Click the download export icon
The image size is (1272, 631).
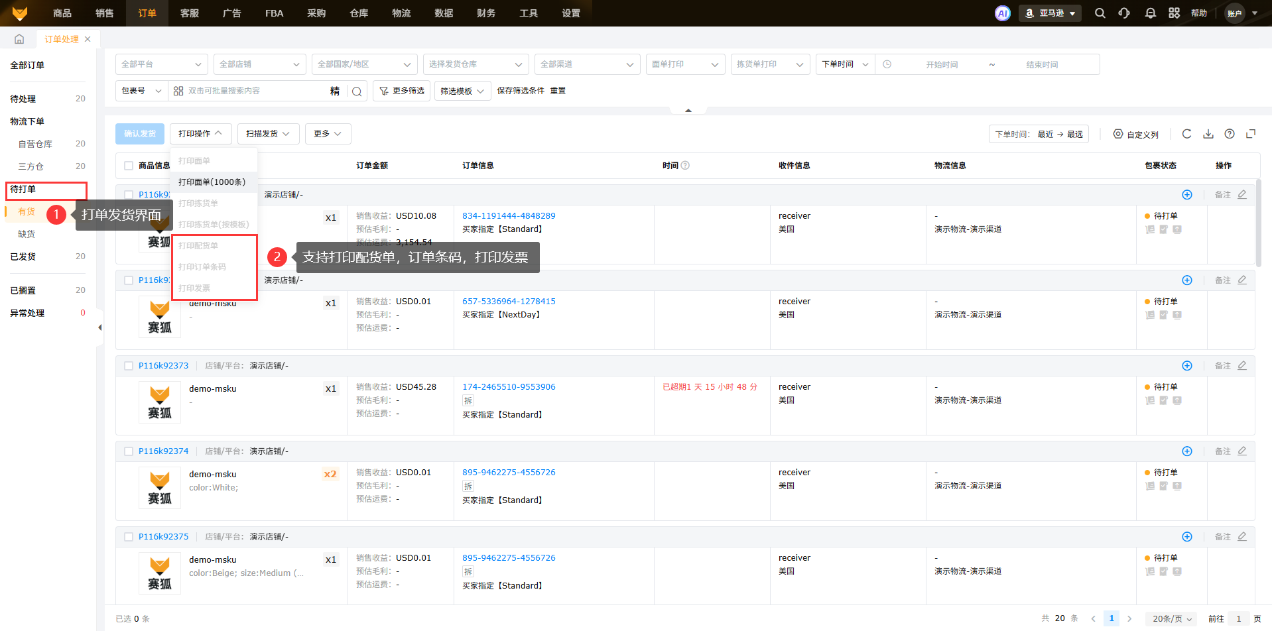[x=1208, y=134]
